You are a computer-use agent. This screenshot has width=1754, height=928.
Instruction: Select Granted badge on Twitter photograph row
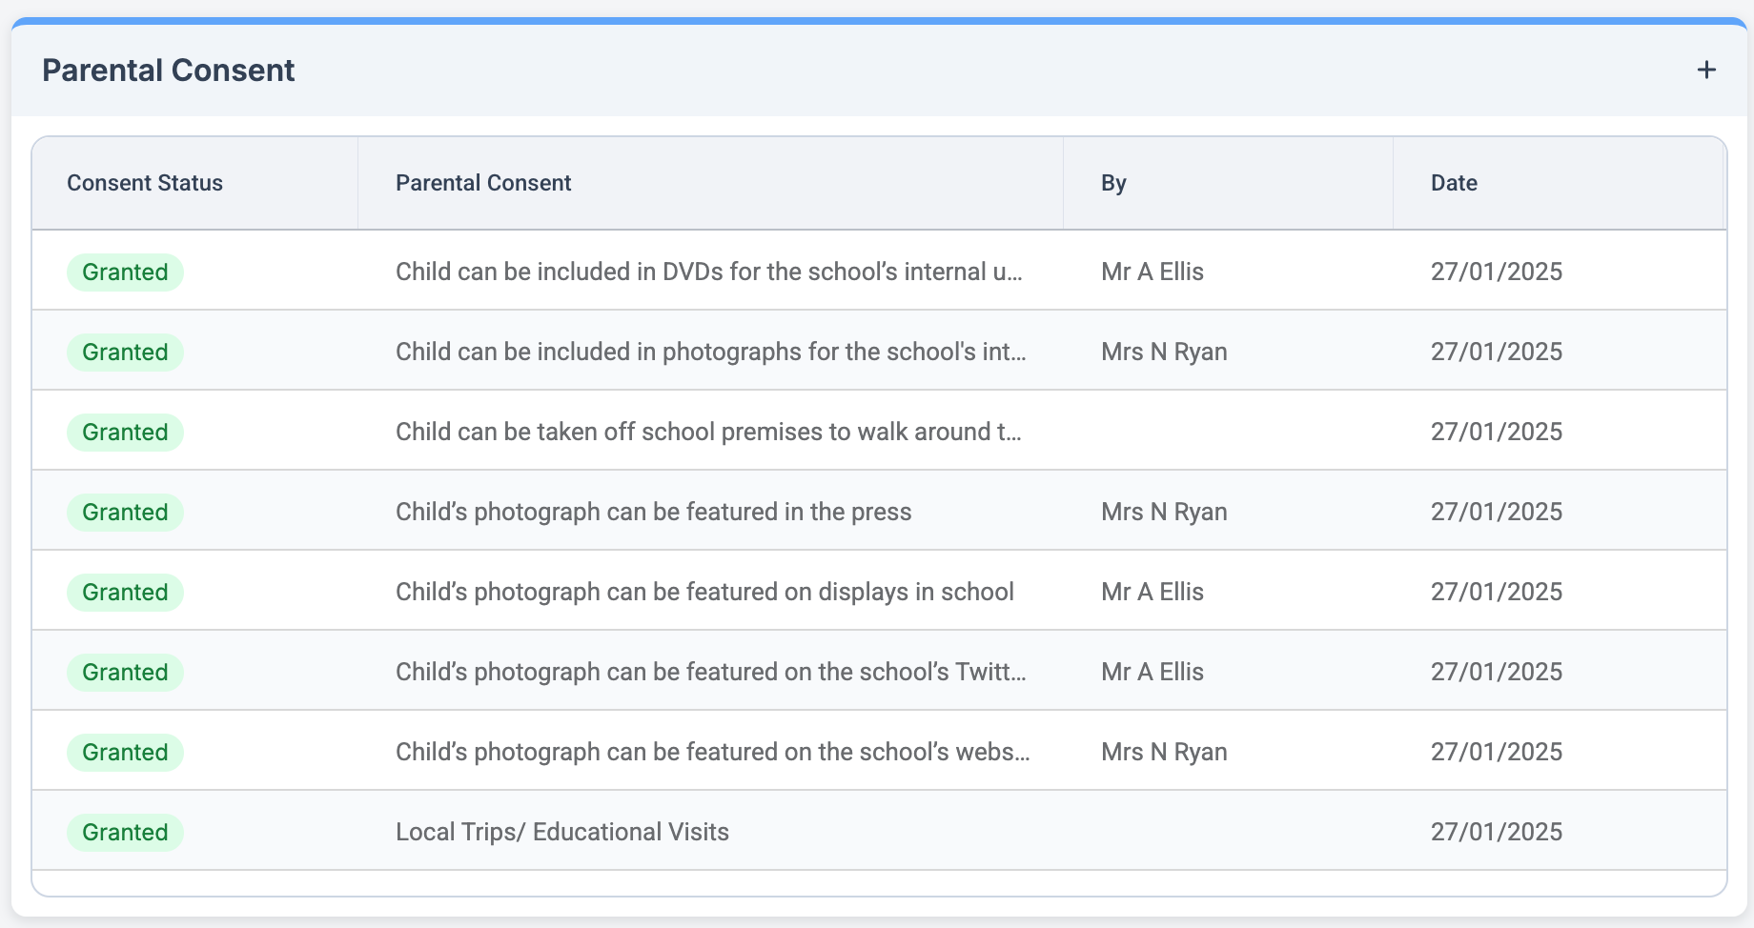click(125, 672)
